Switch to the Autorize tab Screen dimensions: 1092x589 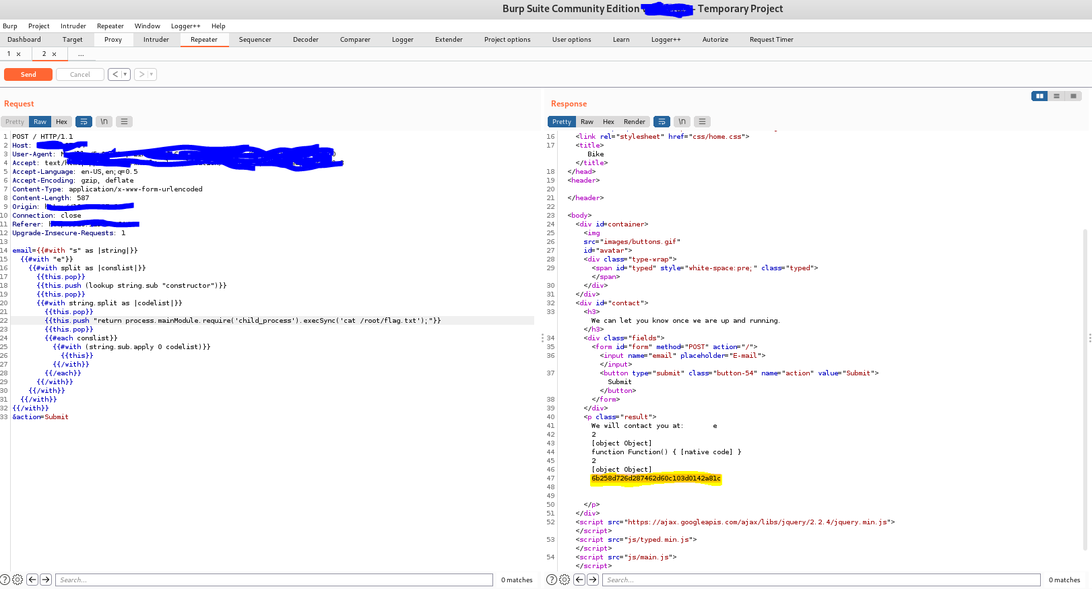click(x=715, y=40)
